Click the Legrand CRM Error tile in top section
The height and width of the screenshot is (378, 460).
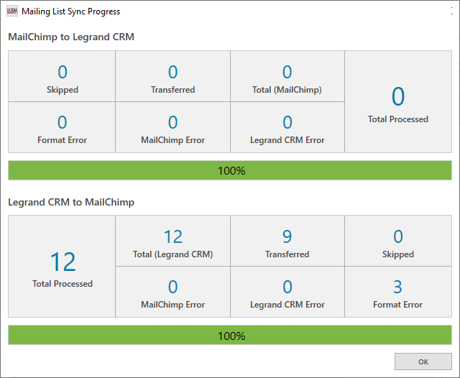coord(287,127)
